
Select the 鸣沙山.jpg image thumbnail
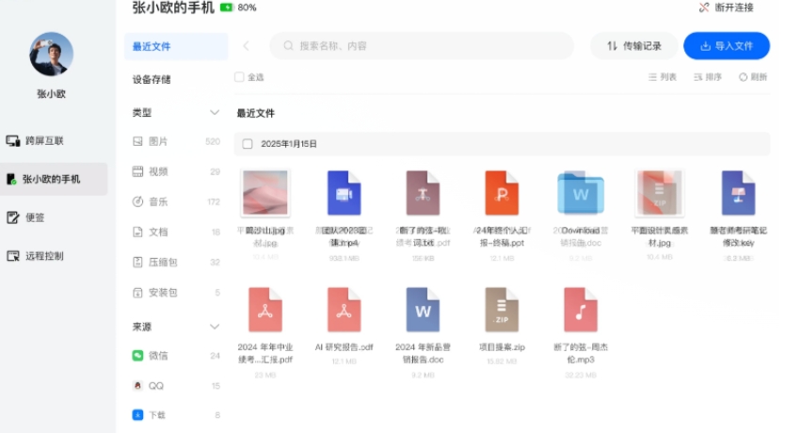265,193
